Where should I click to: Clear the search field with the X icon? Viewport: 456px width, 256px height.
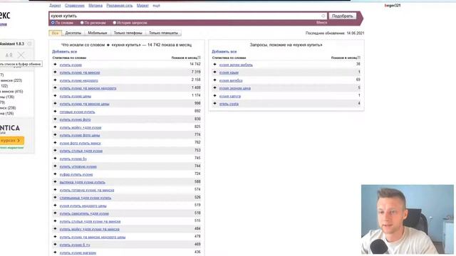[x=323, y=16]
